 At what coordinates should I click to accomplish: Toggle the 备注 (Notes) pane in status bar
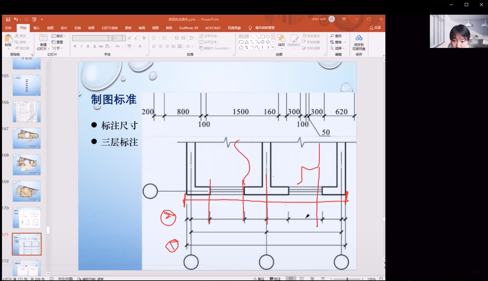pyautogui.click(x=259, y=279)
